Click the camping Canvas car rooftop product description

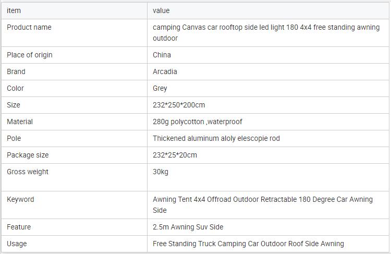[266, 32]
